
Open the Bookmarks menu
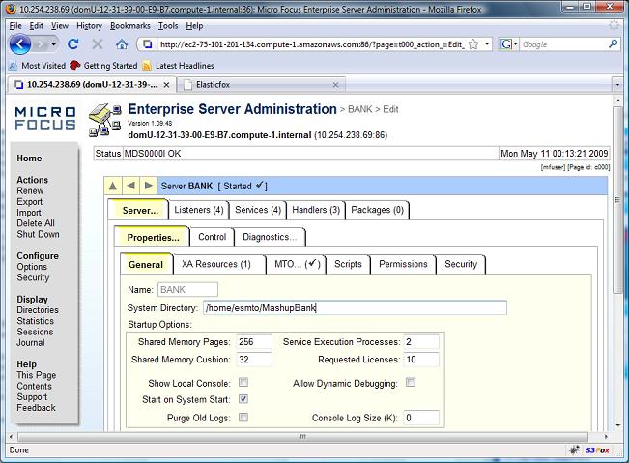coord(130,26)
